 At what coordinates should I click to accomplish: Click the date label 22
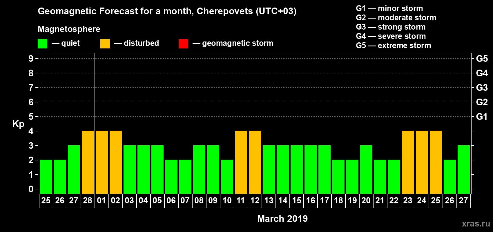tap(394, 201)
